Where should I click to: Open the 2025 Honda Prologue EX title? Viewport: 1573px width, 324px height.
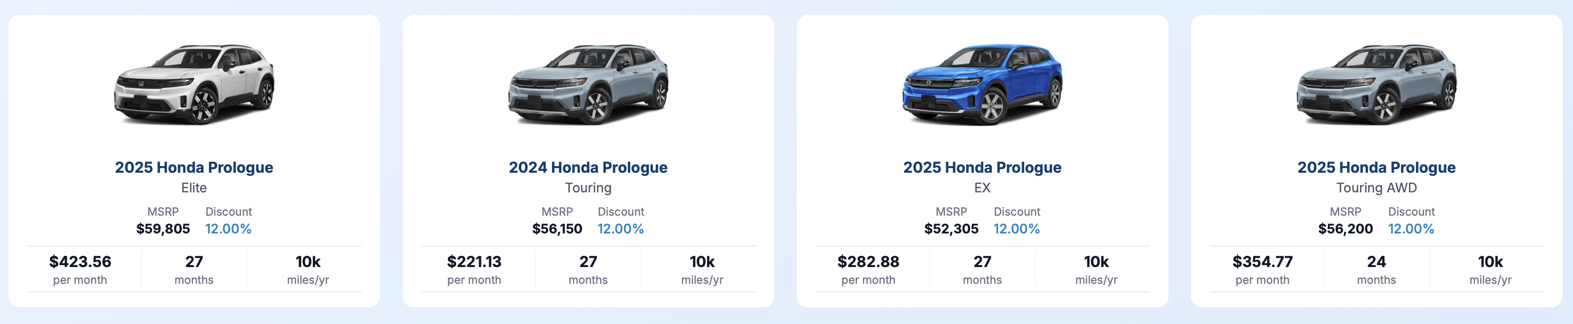[x=982, y=167]
